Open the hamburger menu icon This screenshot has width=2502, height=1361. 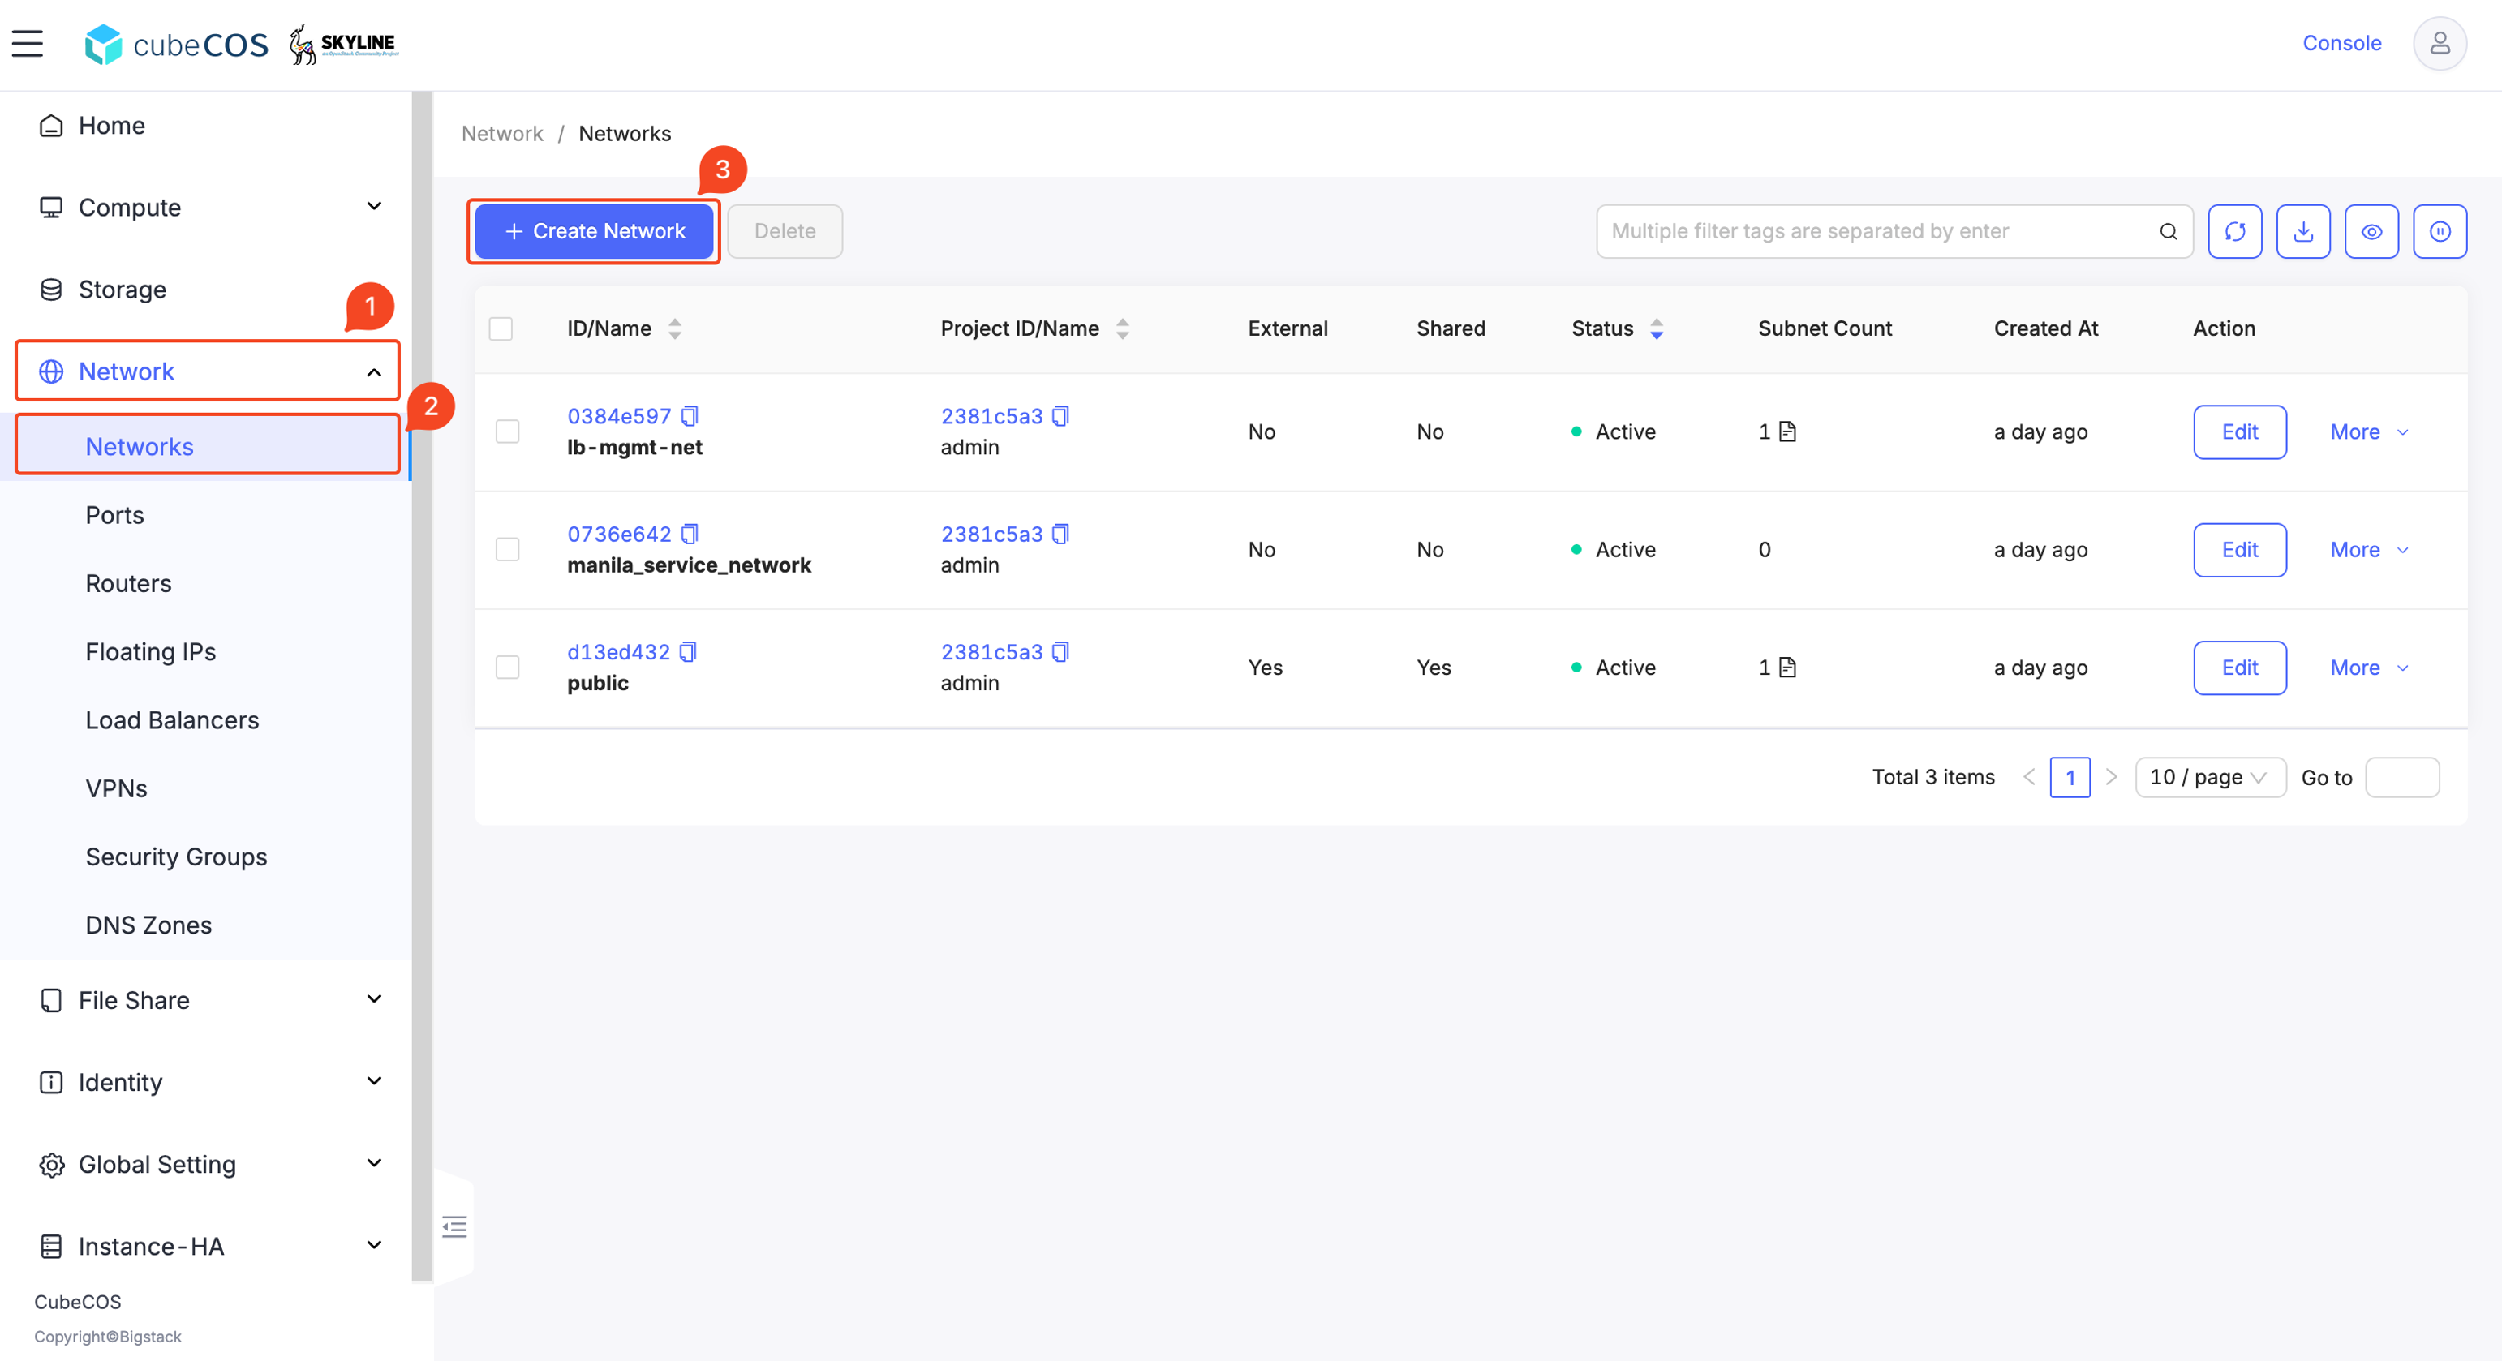(28, 44)
